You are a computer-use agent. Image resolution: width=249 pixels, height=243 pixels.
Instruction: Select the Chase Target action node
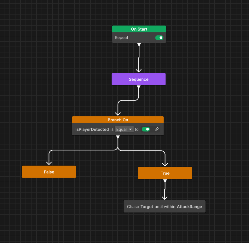(165, 207)
